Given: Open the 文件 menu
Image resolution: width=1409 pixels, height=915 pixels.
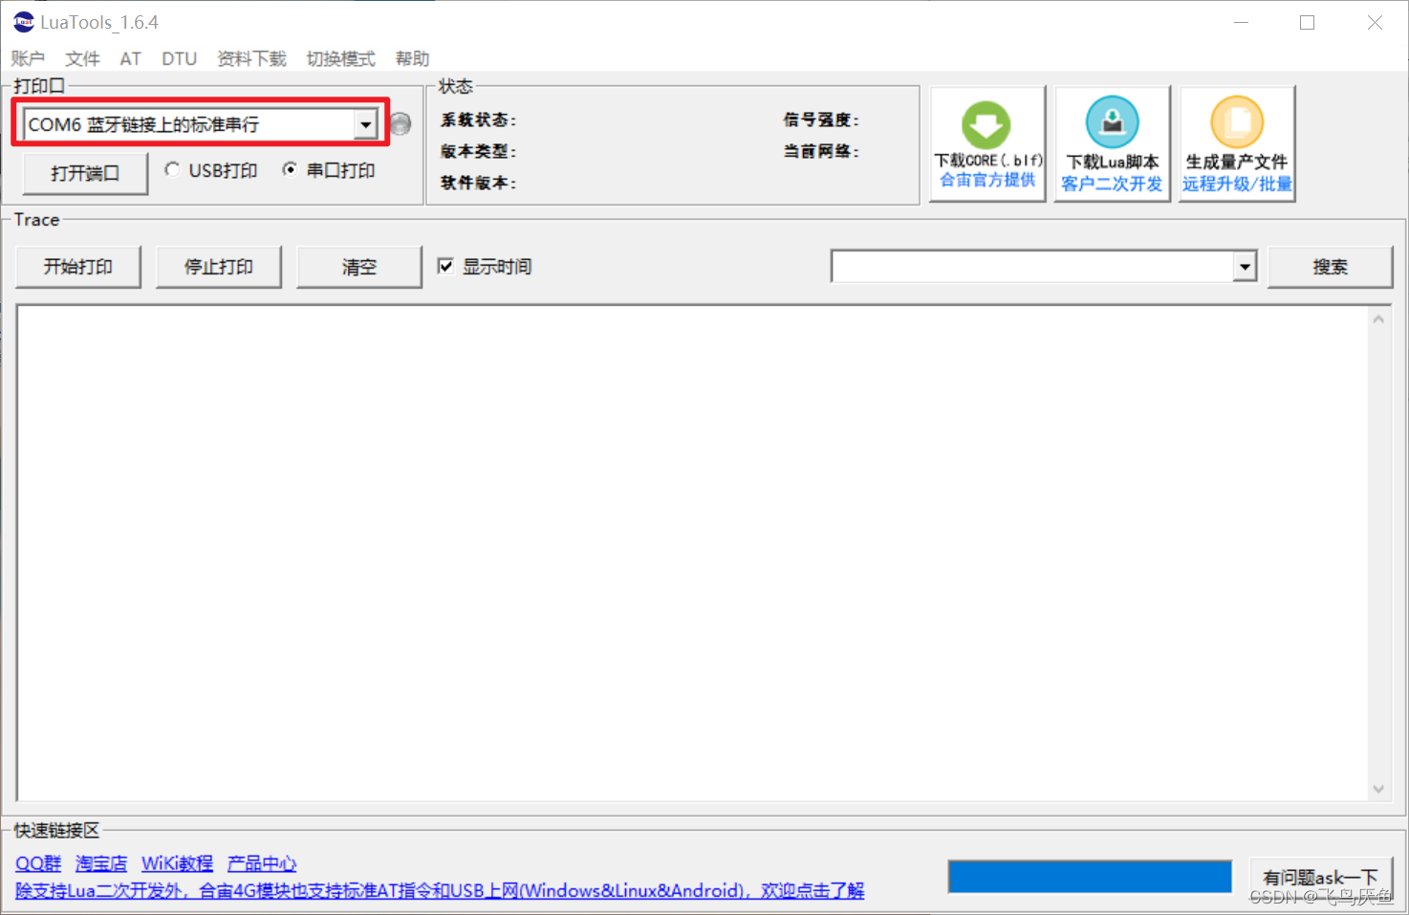Looking at the screenshot, I should pyautogui.click(x=82, y=58).
